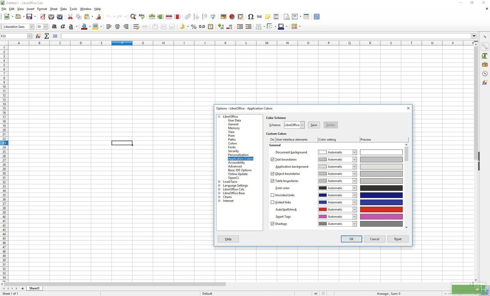Open AutoSpellcheck color dropdown
Viewport: 490px width, 296px height.
[337, 209]
